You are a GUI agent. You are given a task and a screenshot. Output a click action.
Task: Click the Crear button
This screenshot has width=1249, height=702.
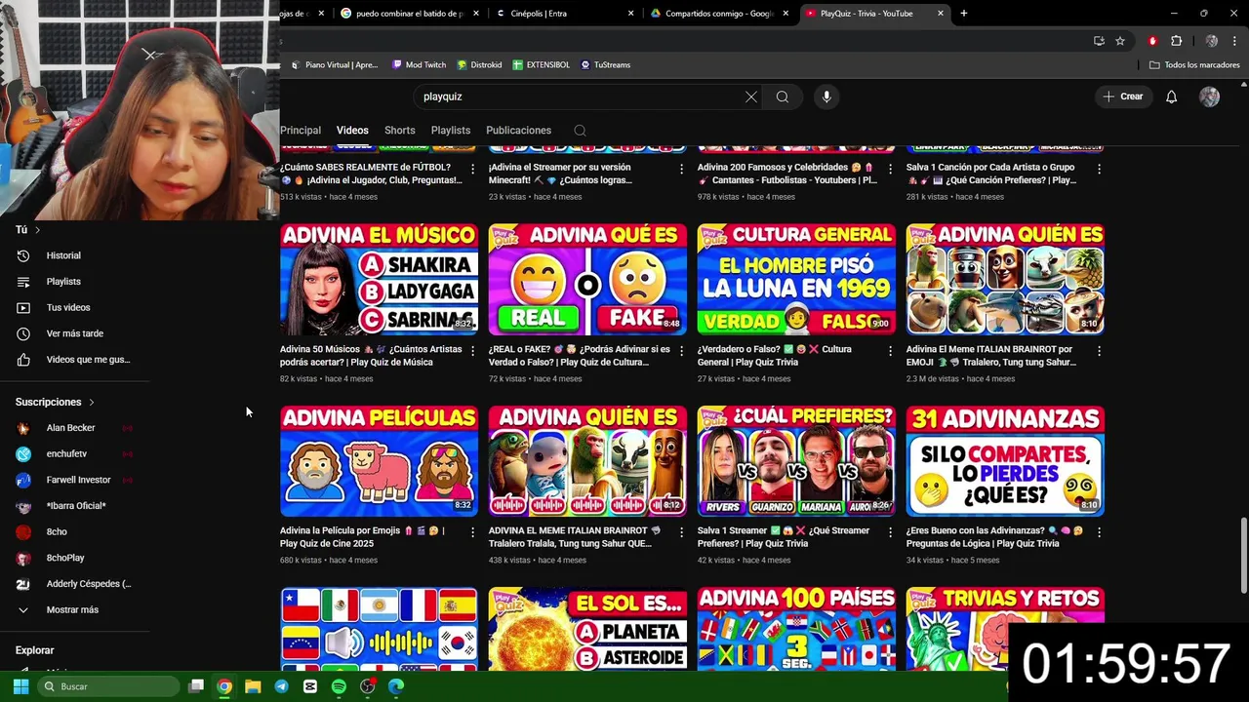pyautogui.click(x=1122, y=97)
